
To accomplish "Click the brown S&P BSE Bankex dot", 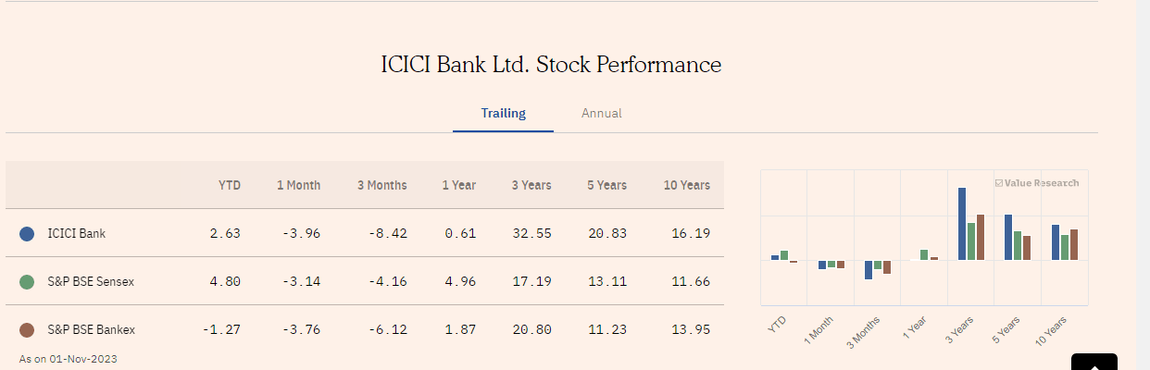I will pyautogui.click(x=27, y=329).
